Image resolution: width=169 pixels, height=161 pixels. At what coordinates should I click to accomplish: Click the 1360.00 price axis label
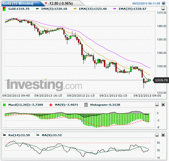pyautogui.click(x=161, y=26)
